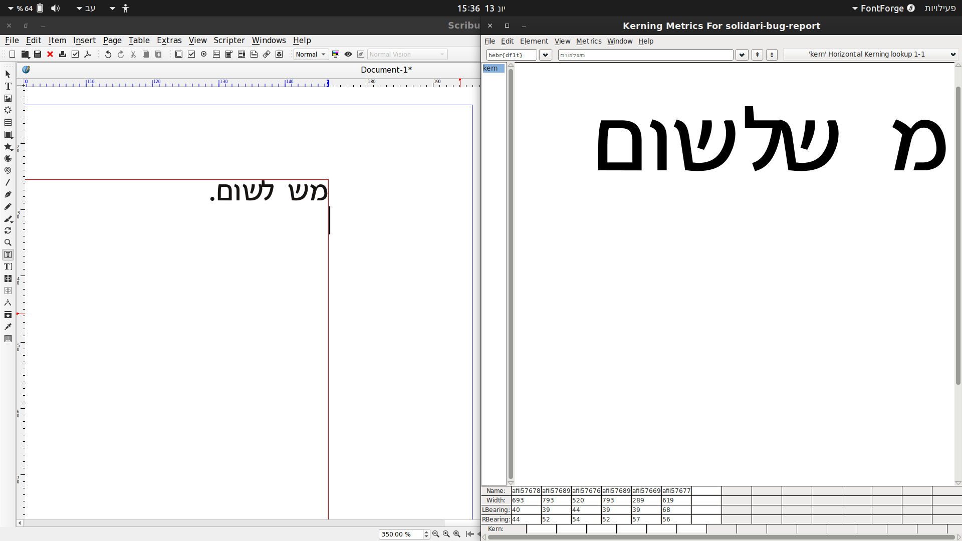The width and height of the screenshot is (962, 541).
Task: Pick the Rotate Item tool
Action: tap(8, 231)
